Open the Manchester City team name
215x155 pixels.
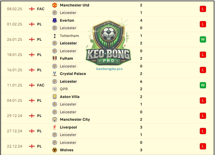coord(75,120)
